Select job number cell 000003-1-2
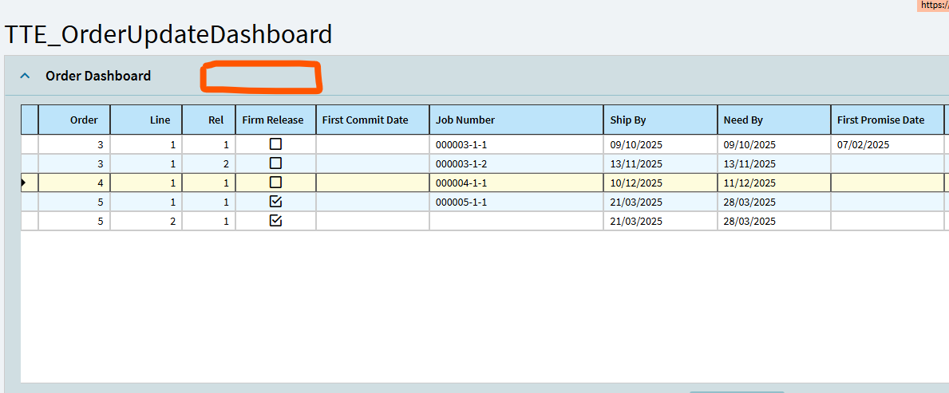Image resolution: width=949 pixels, height=393 pixels. [516, 164]
